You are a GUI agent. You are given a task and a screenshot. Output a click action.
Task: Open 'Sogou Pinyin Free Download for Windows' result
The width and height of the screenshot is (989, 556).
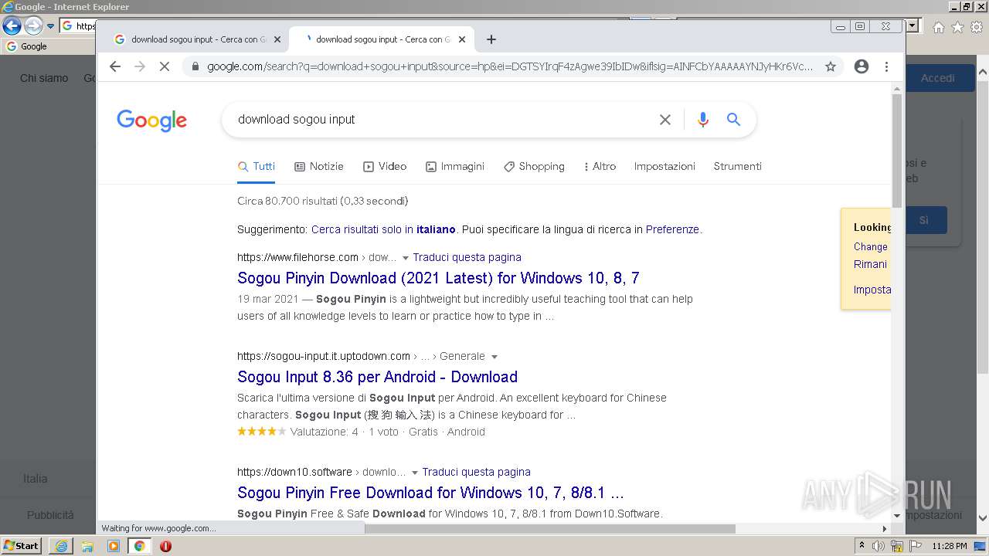click(430, 493)
